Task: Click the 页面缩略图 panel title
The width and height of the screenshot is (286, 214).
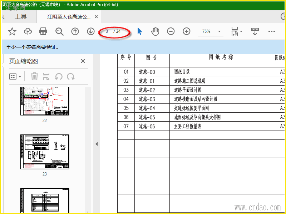Action: [x=24, y=61]
